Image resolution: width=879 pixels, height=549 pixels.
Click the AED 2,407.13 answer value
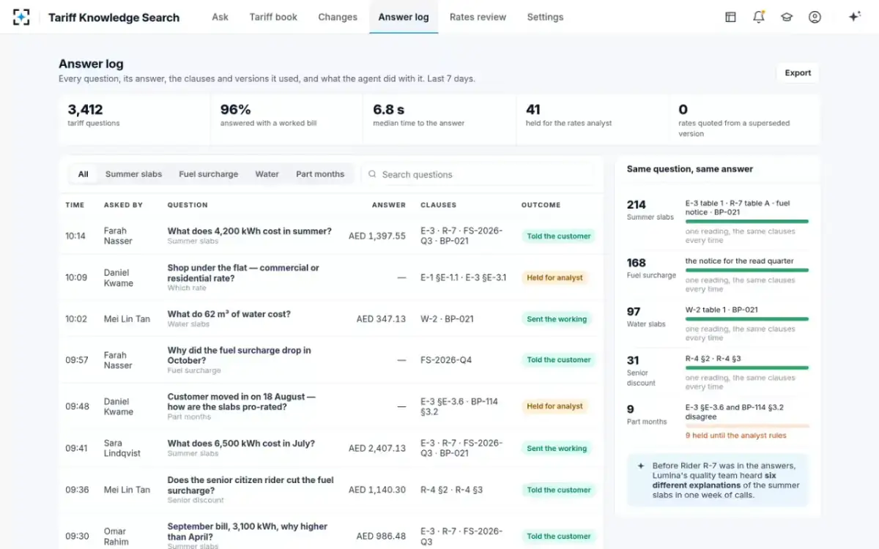click(377, 448)
